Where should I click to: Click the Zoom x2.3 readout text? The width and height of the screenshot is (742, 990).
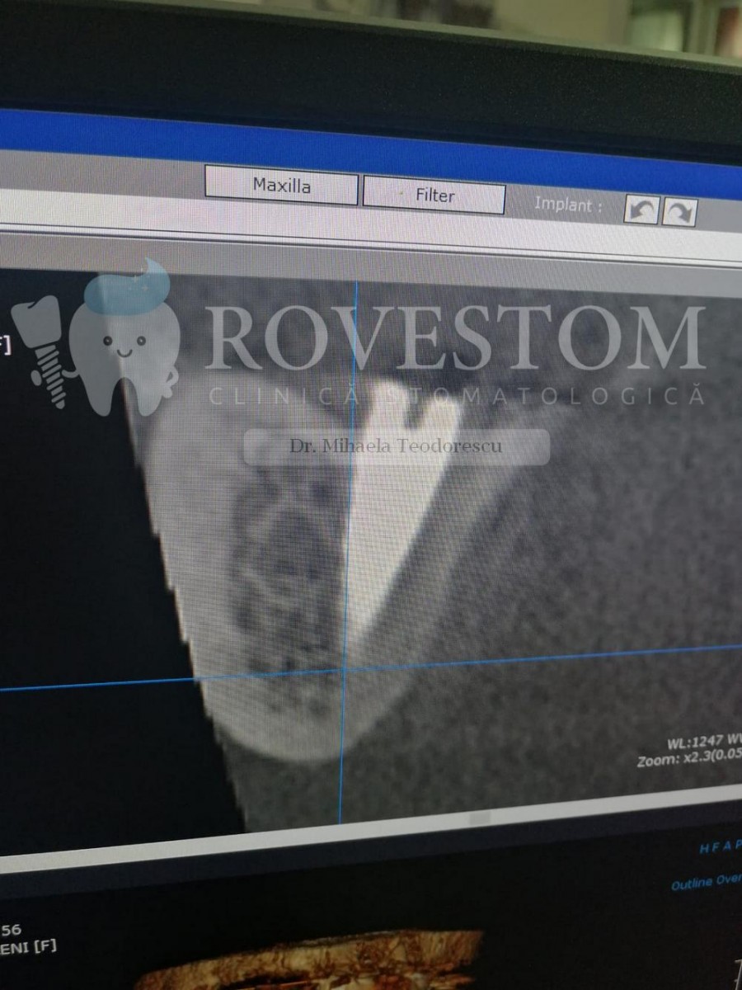click(688, 759)
